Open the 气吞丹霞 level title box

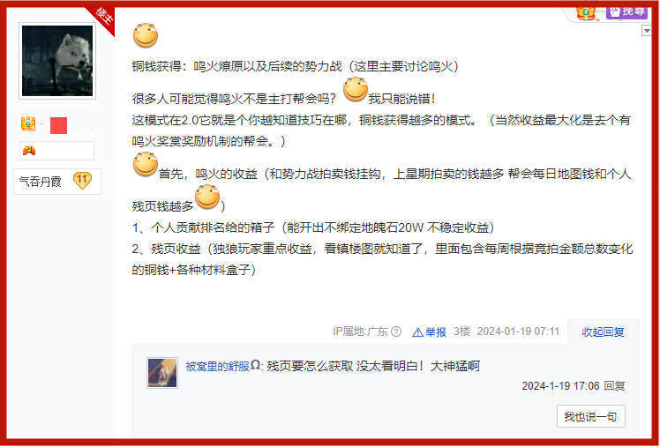[x=57, y=182]
